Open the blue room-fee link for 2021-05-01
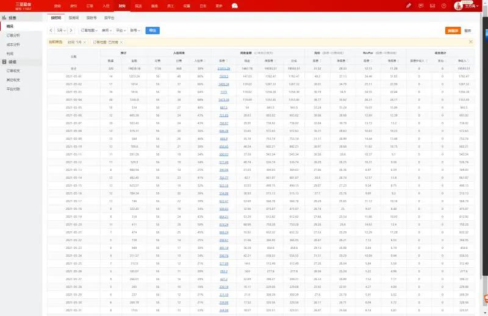 point(224,76)
